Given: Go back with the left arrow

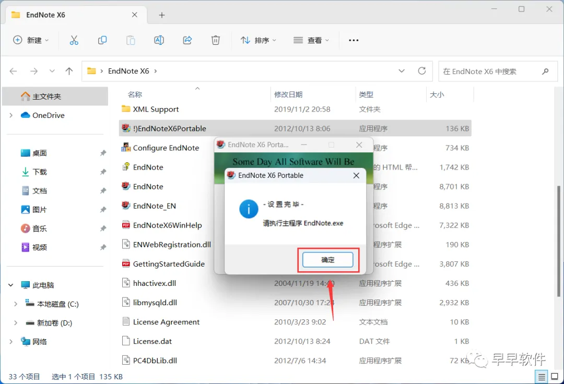Looking at the screenshot, I should pos(13,71).
